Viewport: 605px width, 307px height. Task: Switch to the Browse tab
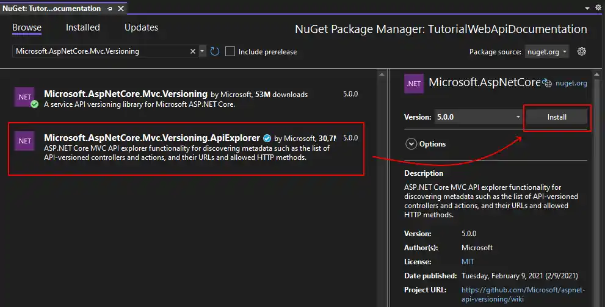pyautogui.click(x=27, y=27)
